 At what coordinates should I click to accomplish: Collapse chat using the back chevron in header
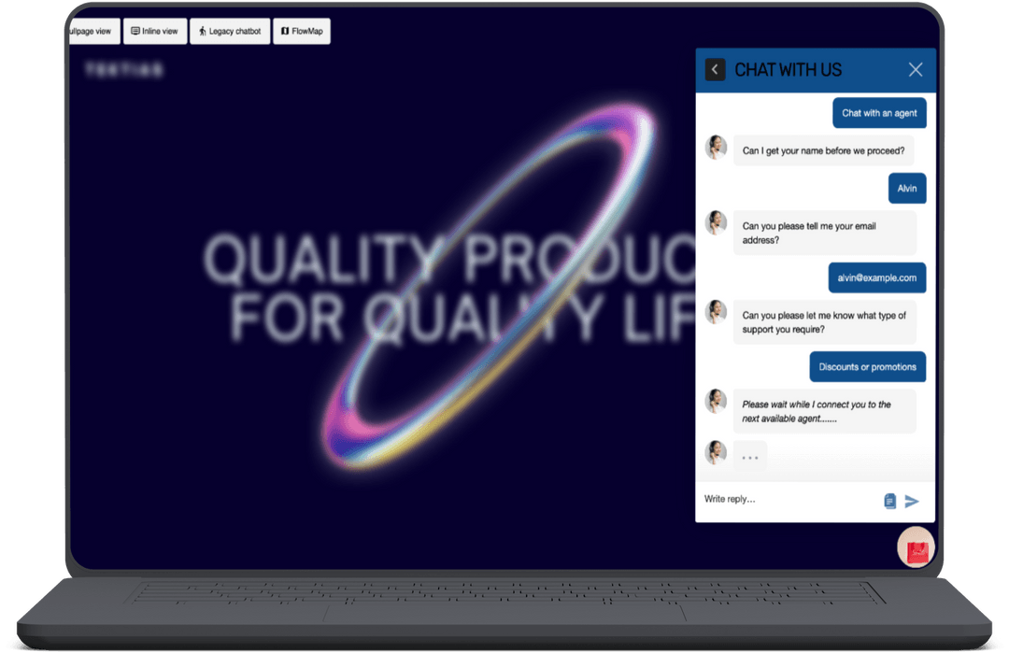tap(715, 69)
